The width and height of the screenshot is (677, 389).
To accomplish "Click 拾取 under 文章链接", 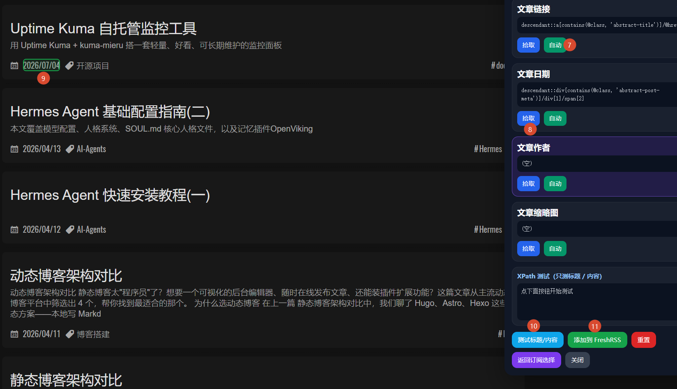I will click(x=528, y=45).
